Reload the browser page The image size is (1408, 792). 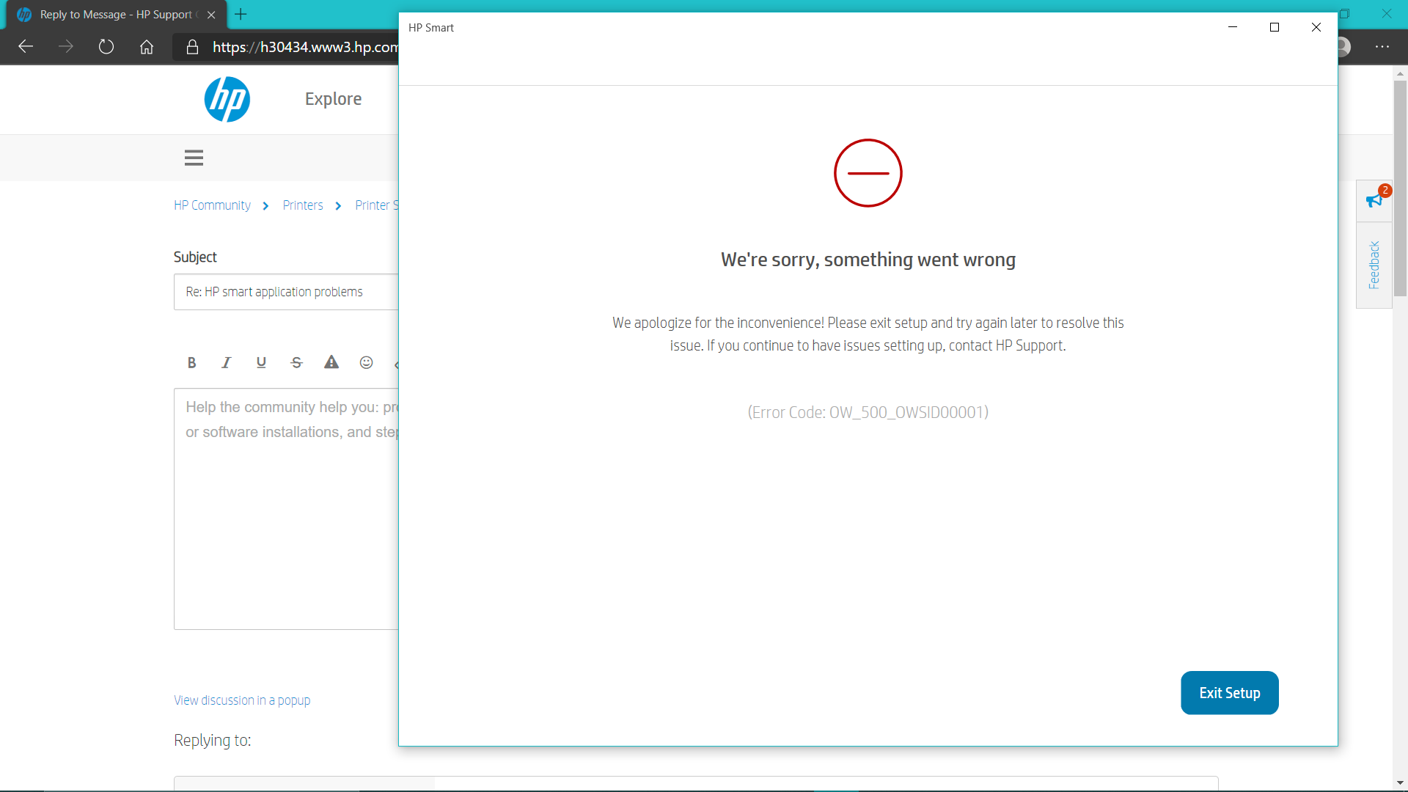(106, 47)
